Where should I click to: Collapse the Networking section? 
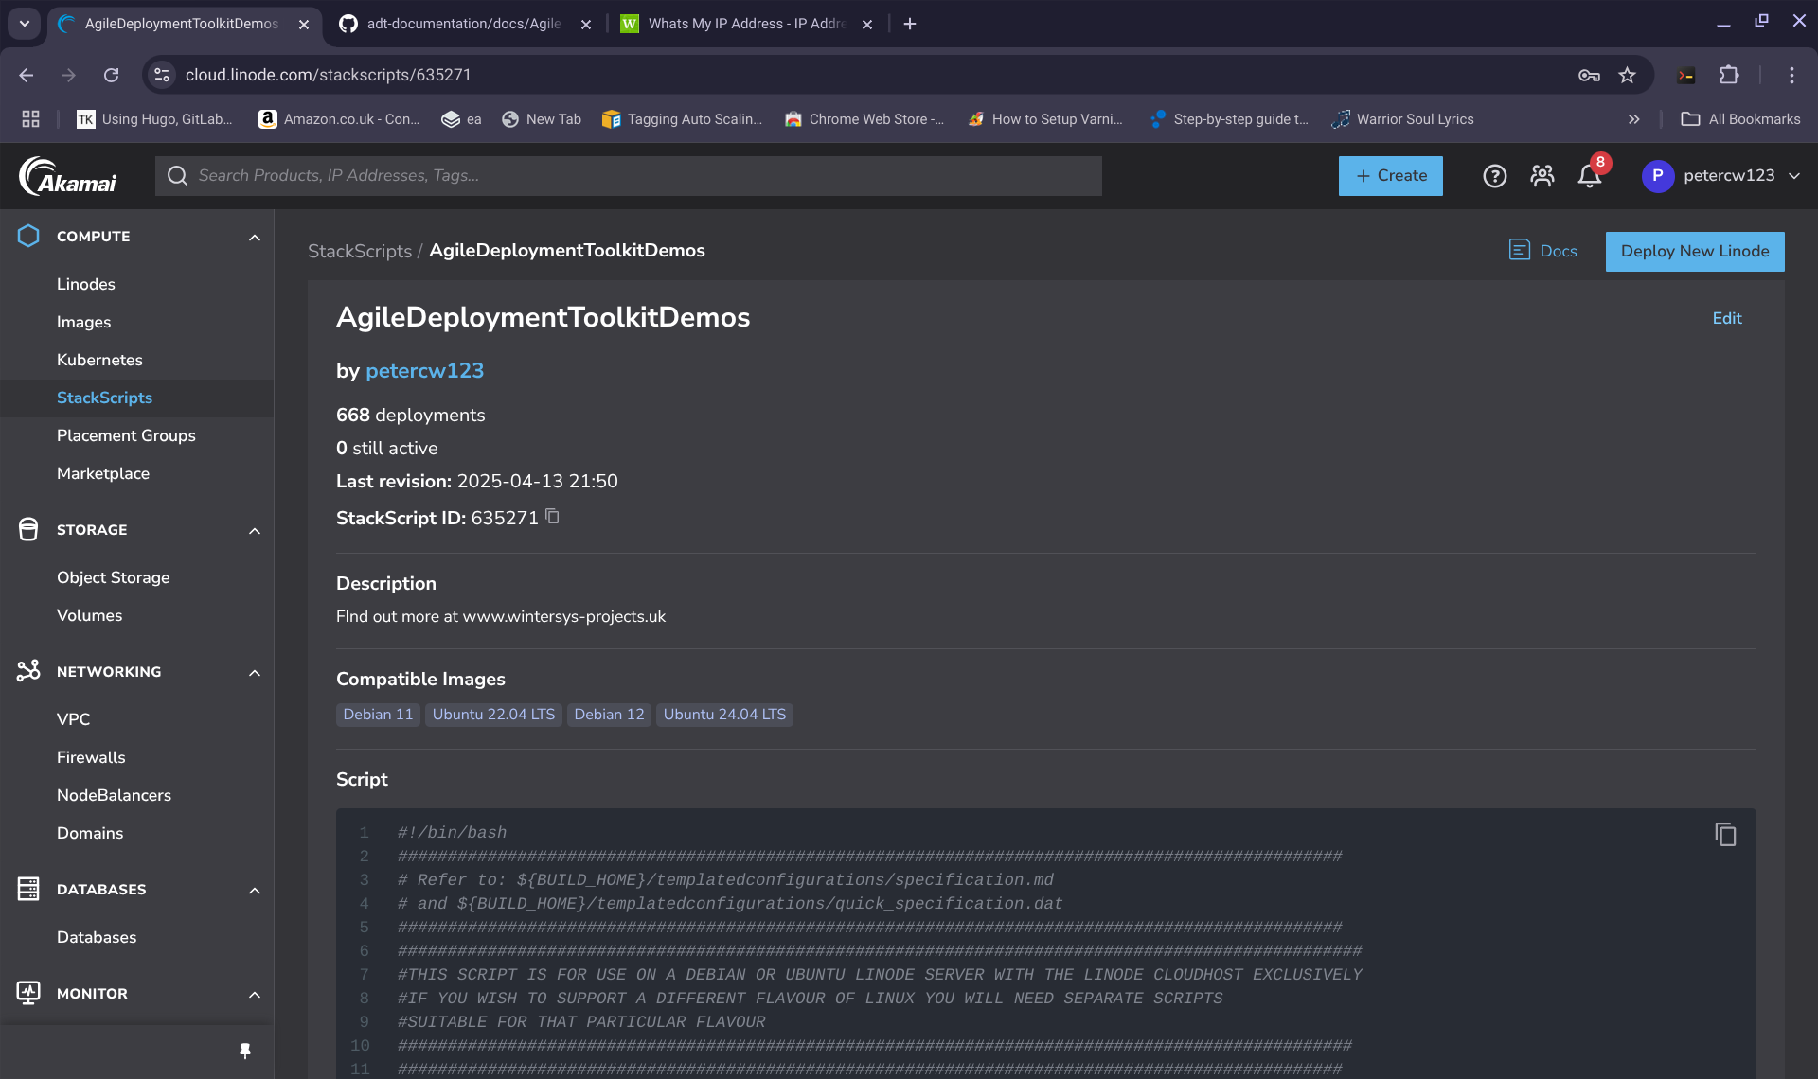(x=254, y=672)
